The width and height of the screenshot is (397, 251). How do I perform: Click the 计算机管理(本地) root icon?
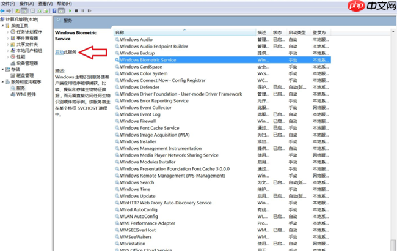pyautogui.click(x=2, y=20)
